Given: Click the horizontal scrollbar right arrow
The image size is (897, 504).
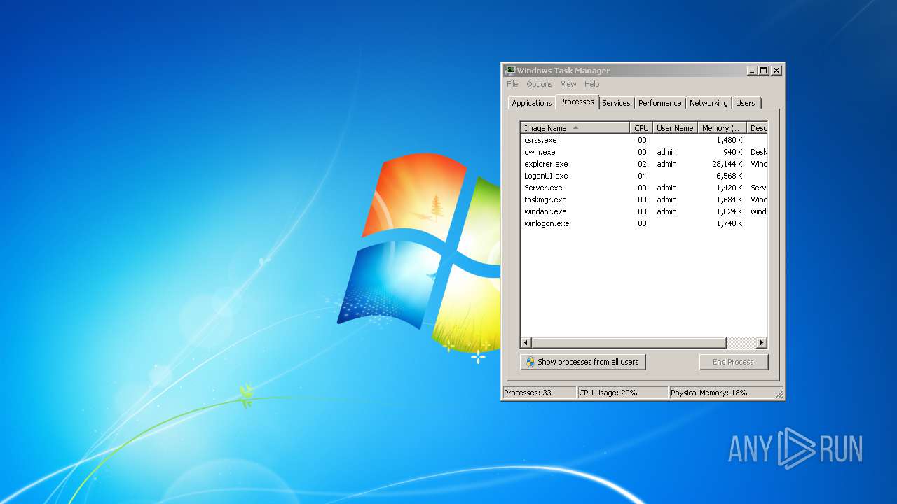Looking at the screenshot, I should click(762, 343).
